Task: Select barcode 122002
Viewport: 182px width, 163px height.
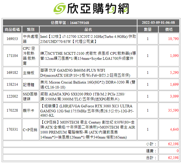Action: [x=12, y=96]
